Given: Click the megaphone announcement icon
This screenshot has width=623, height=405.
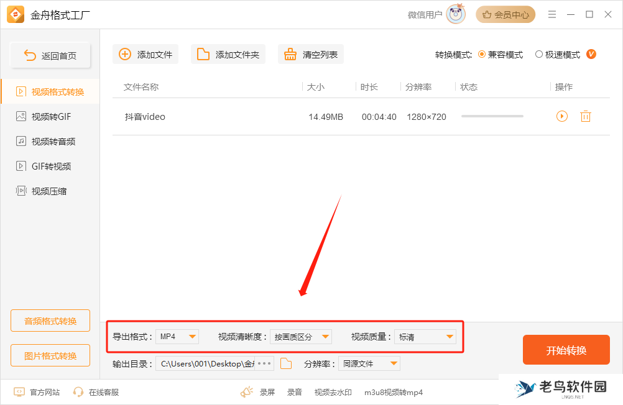Looking at the screenshot, I should pyautogui.click(x=247, y=392).
